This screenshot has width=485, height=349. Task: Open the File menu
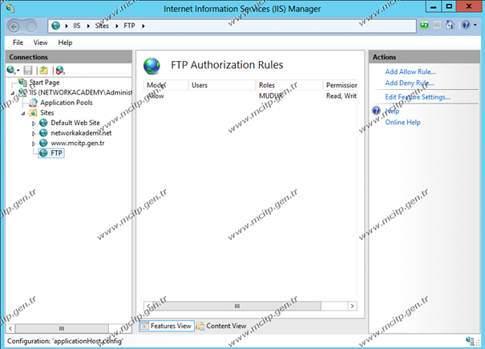tap(18, 43)
